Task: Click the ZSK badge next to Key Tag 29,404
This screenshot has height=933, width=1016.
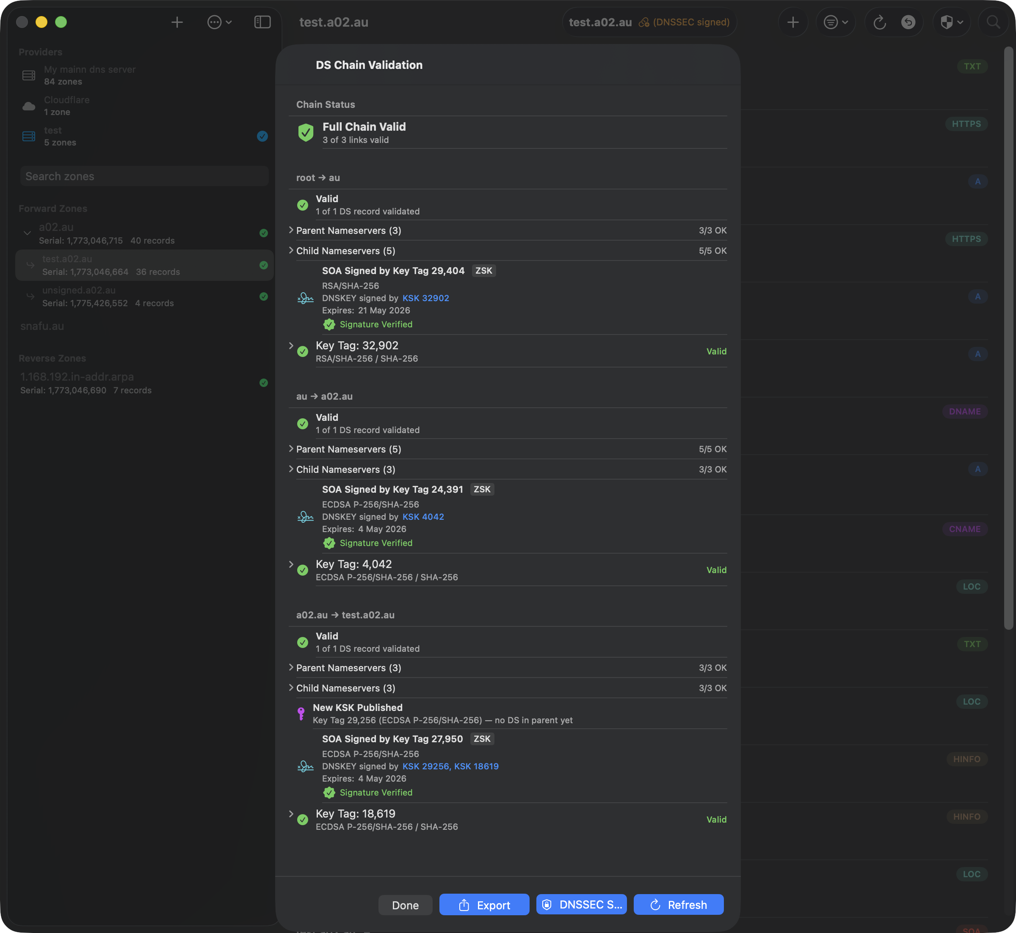Action: click(483, 271)
